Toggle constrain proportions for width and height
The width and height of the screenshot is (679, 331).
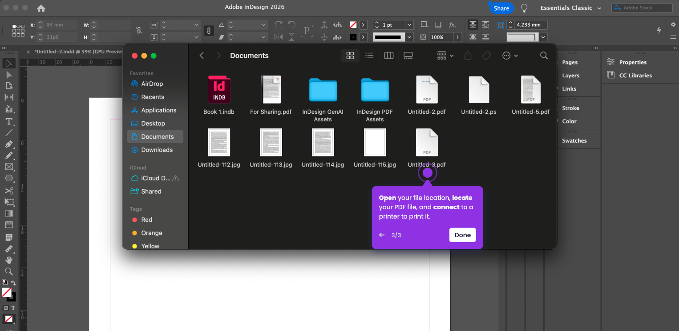click(x=139, y=31)
